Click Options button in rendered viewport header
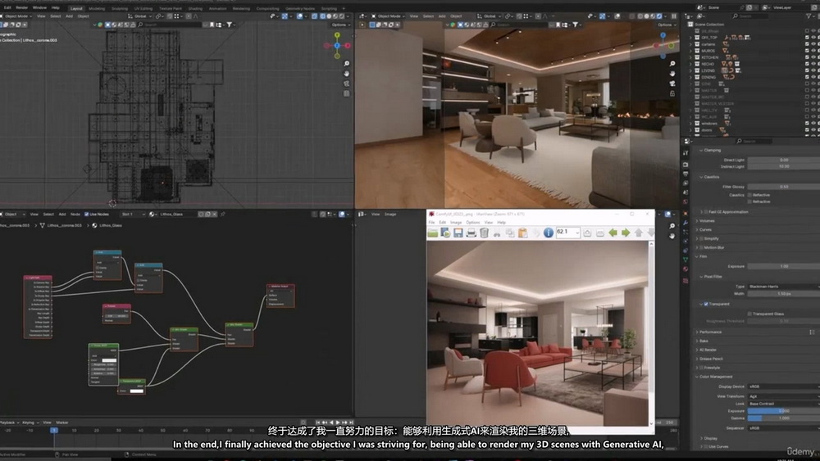Screen dimensions: 820x461 coord(665,25)
